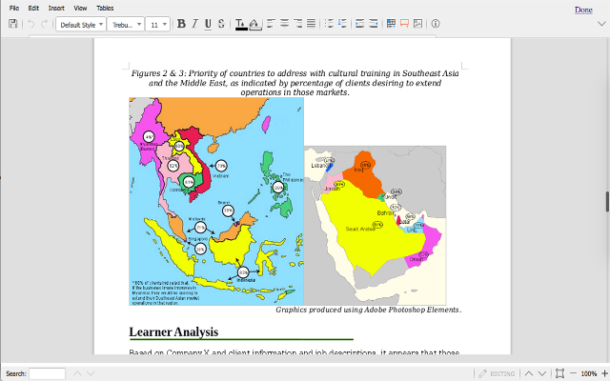
Task: Open the font size 11 dropdown
Action: (x=157, y=25)
